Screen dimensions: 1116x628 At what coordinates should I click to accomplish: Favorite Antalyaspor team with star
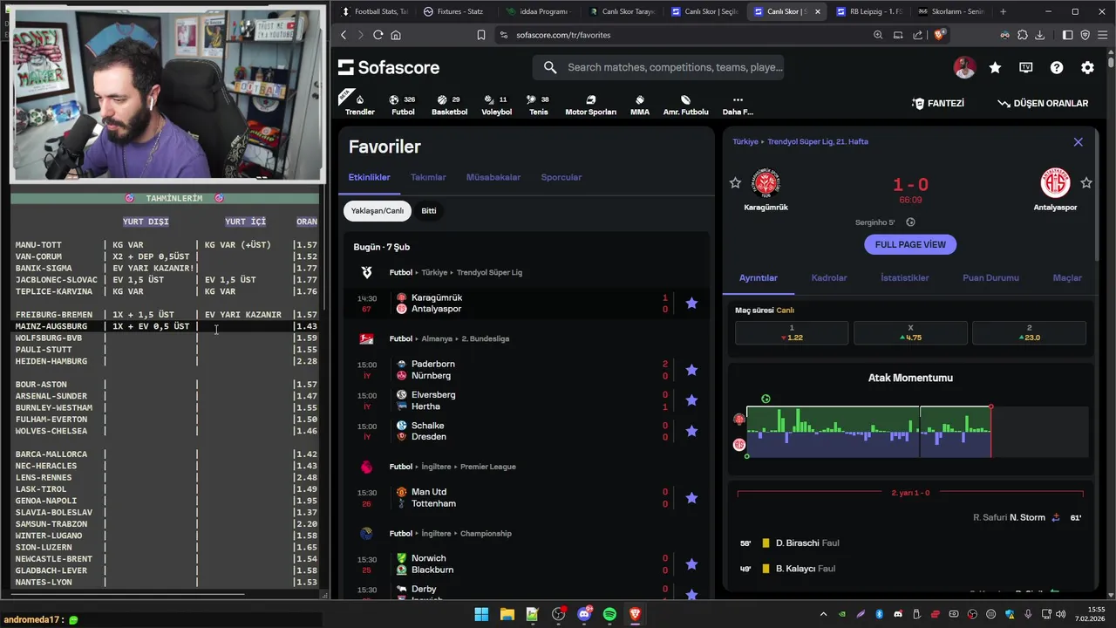tap(1086, 182)
